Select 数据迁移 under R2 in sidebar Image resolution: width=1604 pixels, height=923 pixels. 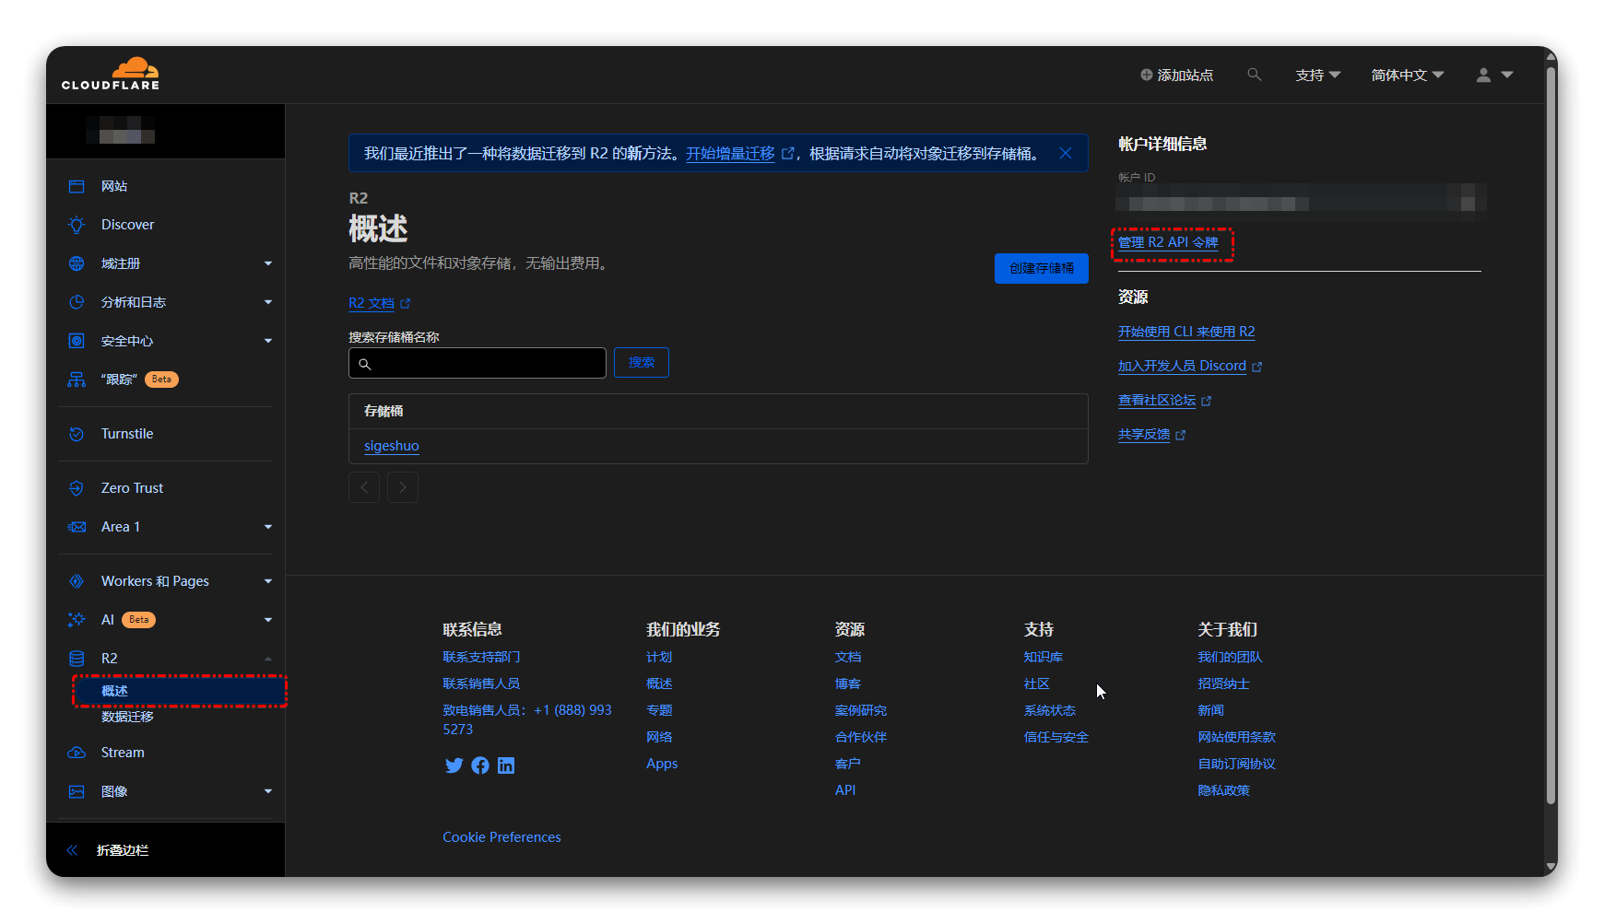pyautogui.click(x=127, y=717)
